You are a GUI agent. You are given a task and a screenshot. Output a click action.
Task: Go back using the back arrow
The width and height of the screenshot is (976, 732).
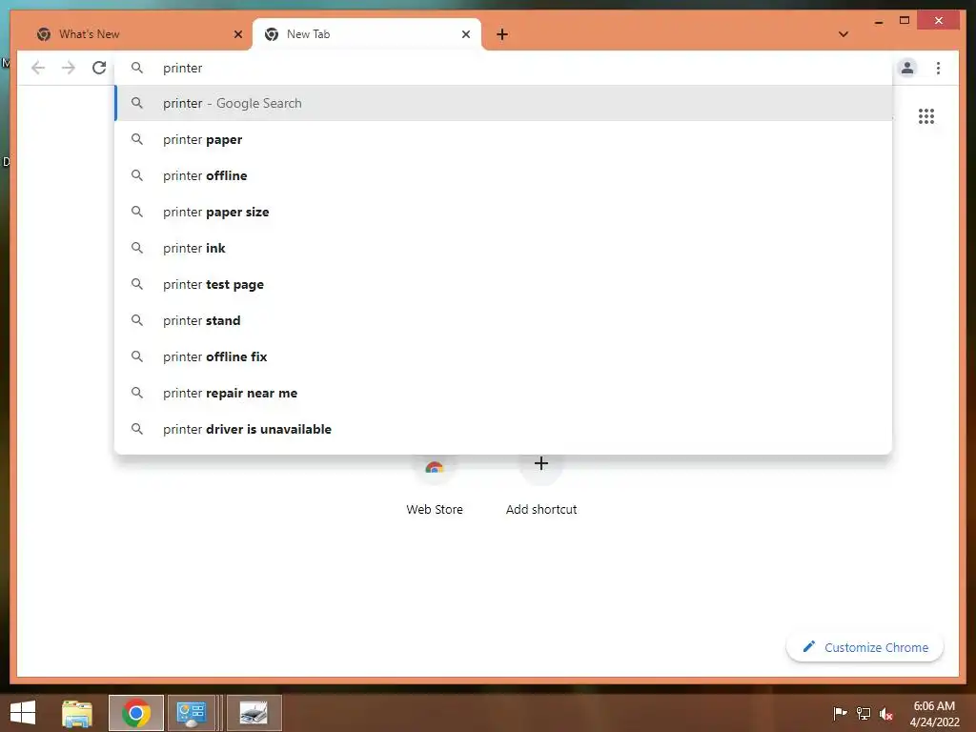(38, 68)
